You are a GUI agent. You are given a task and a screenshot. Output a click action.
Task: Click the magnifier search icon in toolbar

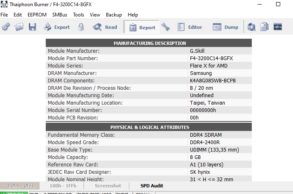click(x=251, y=27)
